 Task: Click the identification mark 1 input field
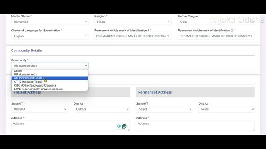click(x=133, y=36)
